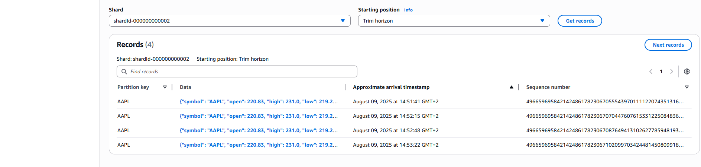Select page number 1 in pagination
The height and width of the screenshot is (167, 701).
coord(661,71)
